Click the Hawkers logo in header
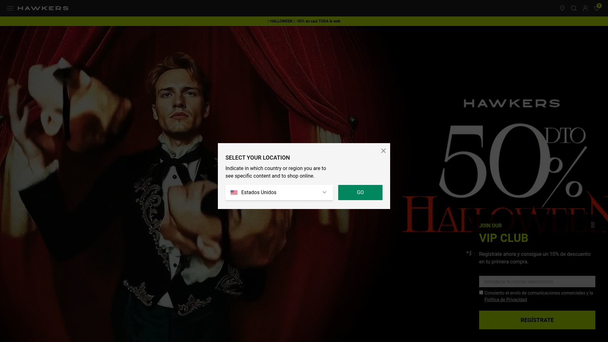This screenshot has height=342, width=608. point(43,8)
